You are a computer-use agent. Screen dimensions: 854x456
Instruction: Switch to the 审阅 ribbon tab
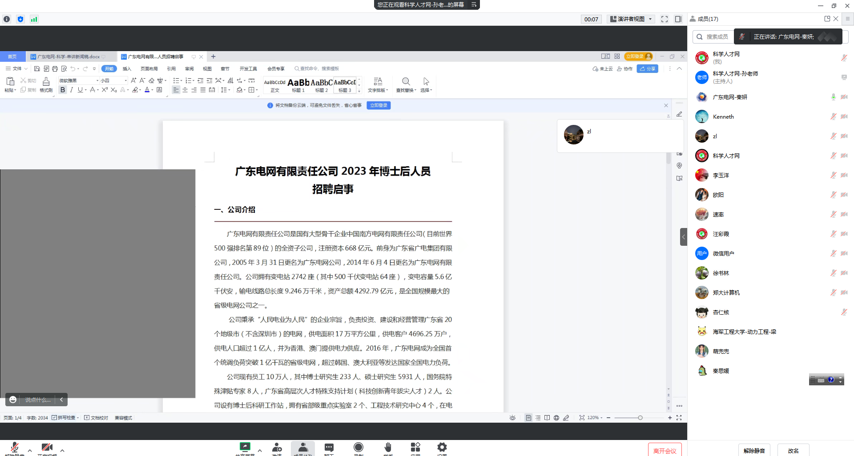coord(189,68)
